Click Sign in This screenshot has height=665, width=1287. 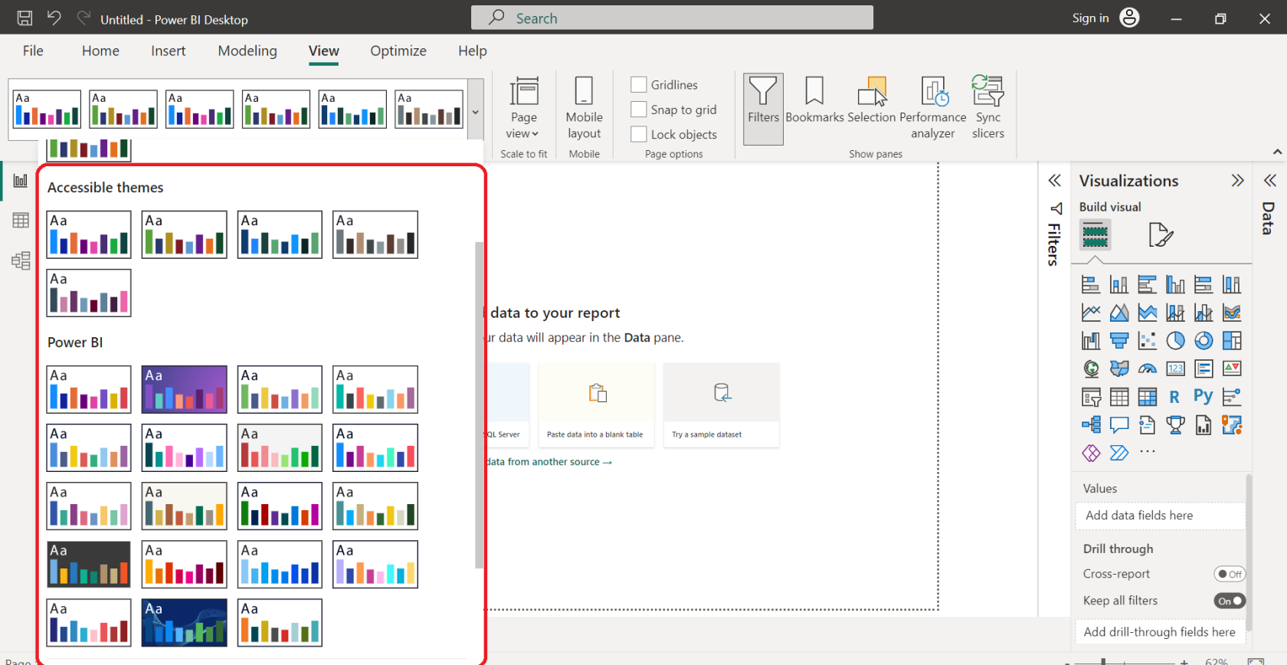[x=1090, y=18]
